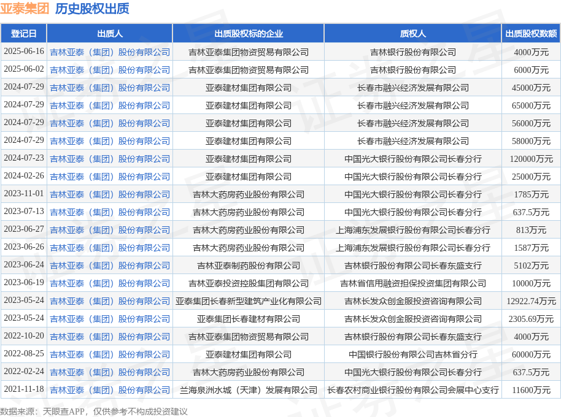Open the 出质人 link in the 2023-11-01 row
The height and width of the screenshot is (417, 561).
click(x=110, y=194)
